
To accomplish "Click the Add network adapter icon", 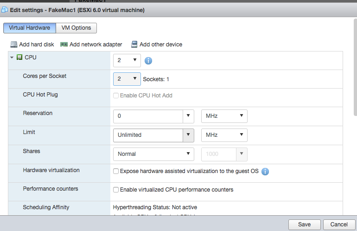I will 64,45.
